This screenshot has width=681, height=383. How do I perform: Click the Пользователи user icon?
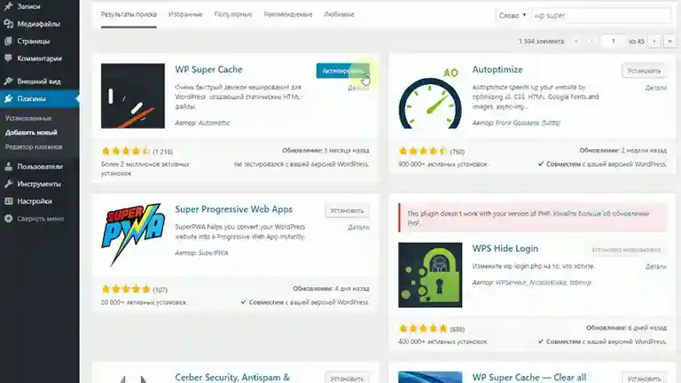(x=8, y=167)
